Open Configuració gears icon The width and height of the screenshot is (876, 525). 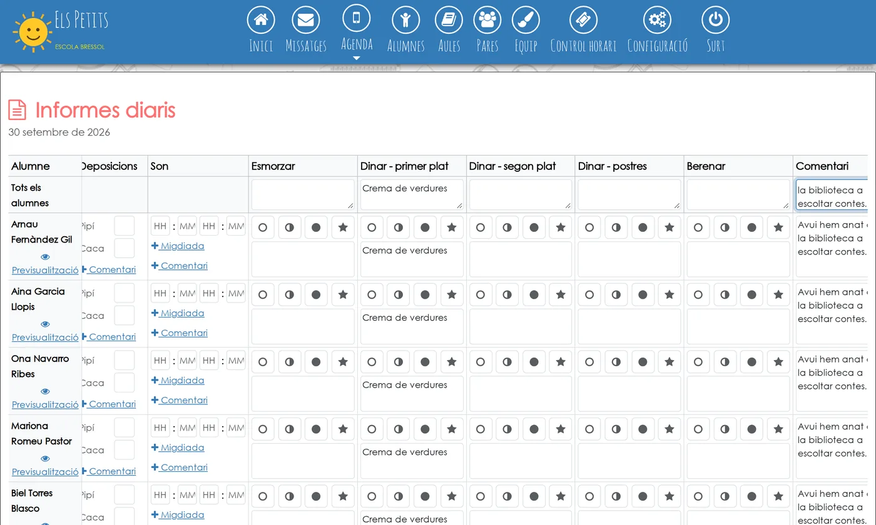(x=657, y=20)
